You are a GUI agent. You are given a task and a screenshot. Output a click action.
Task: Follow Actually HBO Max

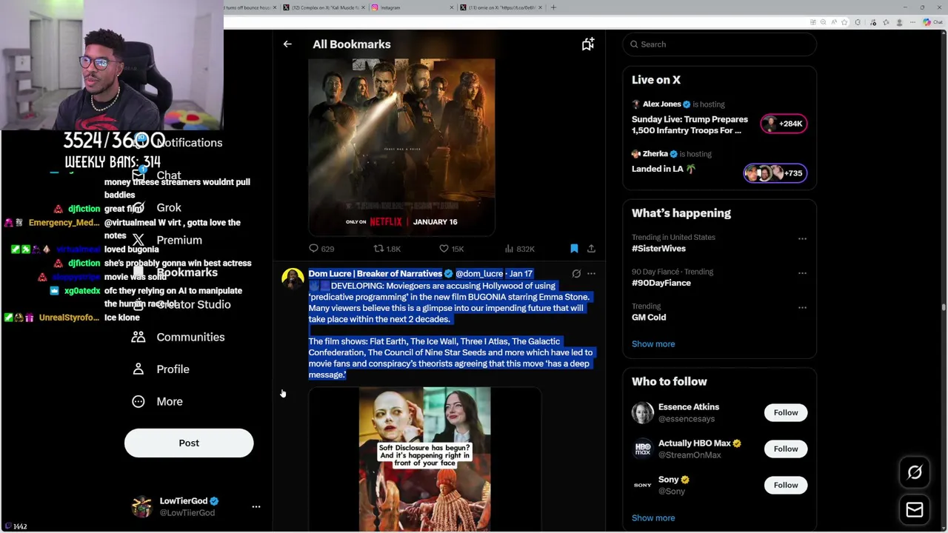(786, 449)
